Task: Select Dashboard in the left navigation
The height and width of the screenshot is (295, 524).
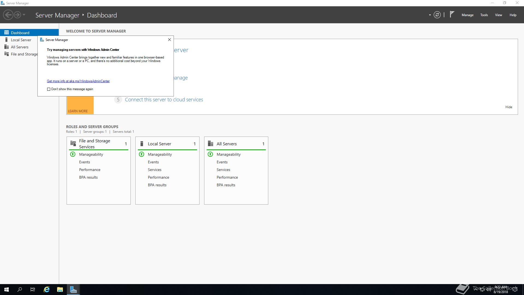Action: point(29,33)
